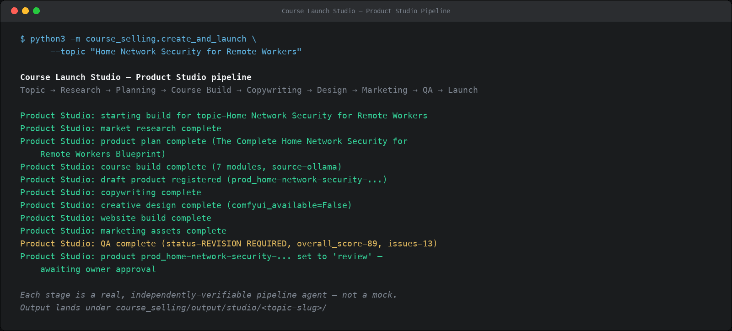Click the 'starting build for topic=Home Network Security' log line
Image resolution: width=732 pixels, height=331 pixels.
point(224,116)
